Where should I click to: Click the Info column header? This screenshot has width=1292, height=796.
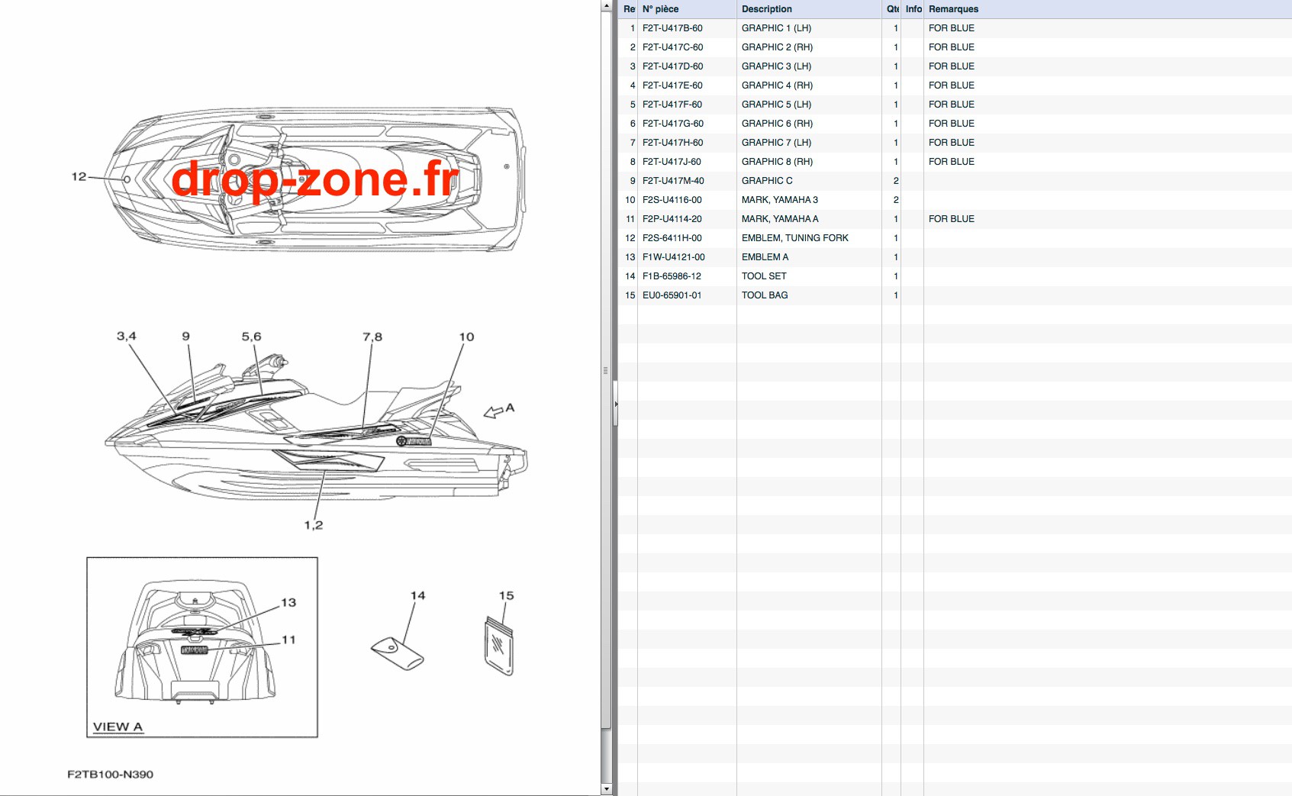pos(913,9)
